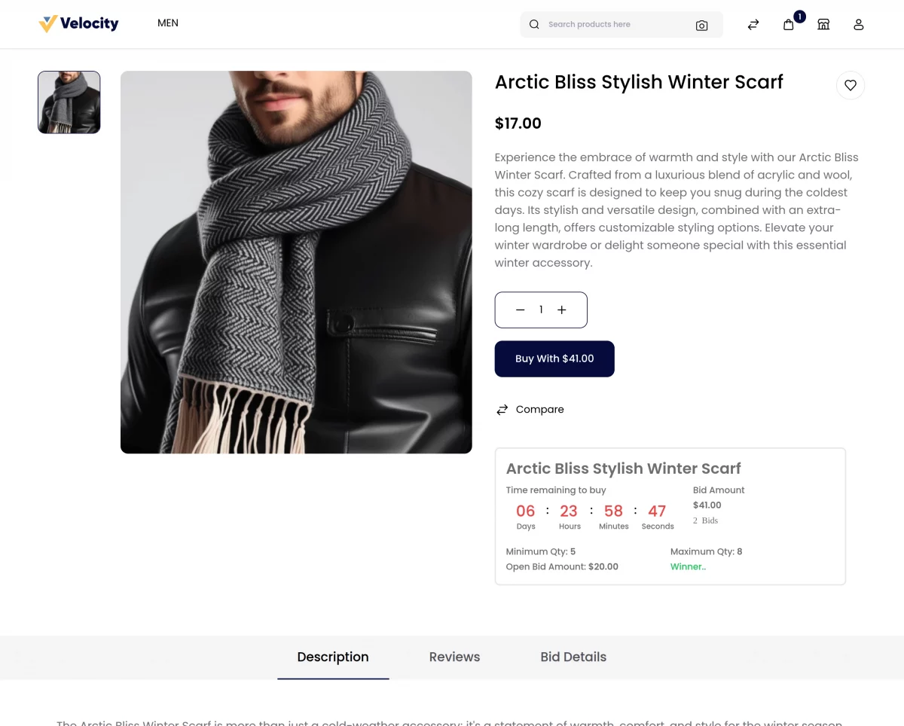The width and height of the screenshot is (904, 726).
Task: Select the scarf thumbnail image
Action: point(69,102)
